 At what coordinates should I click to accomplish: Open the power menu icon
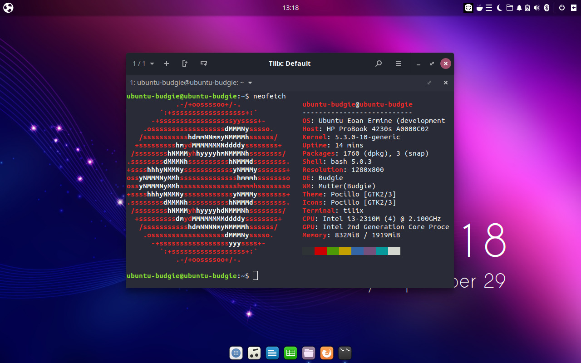click(561, 8)
